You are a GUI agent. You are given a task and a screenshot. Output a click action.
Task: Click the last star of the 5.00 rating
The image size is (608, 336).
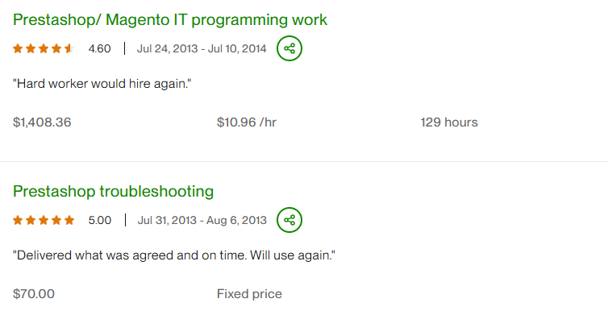click(x=69, y=220)
